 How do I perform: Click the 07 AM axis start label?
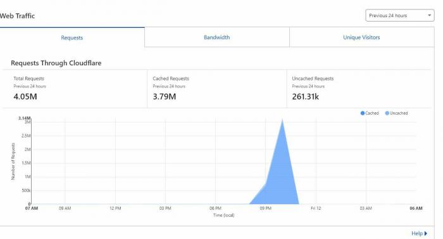[32, 209]
